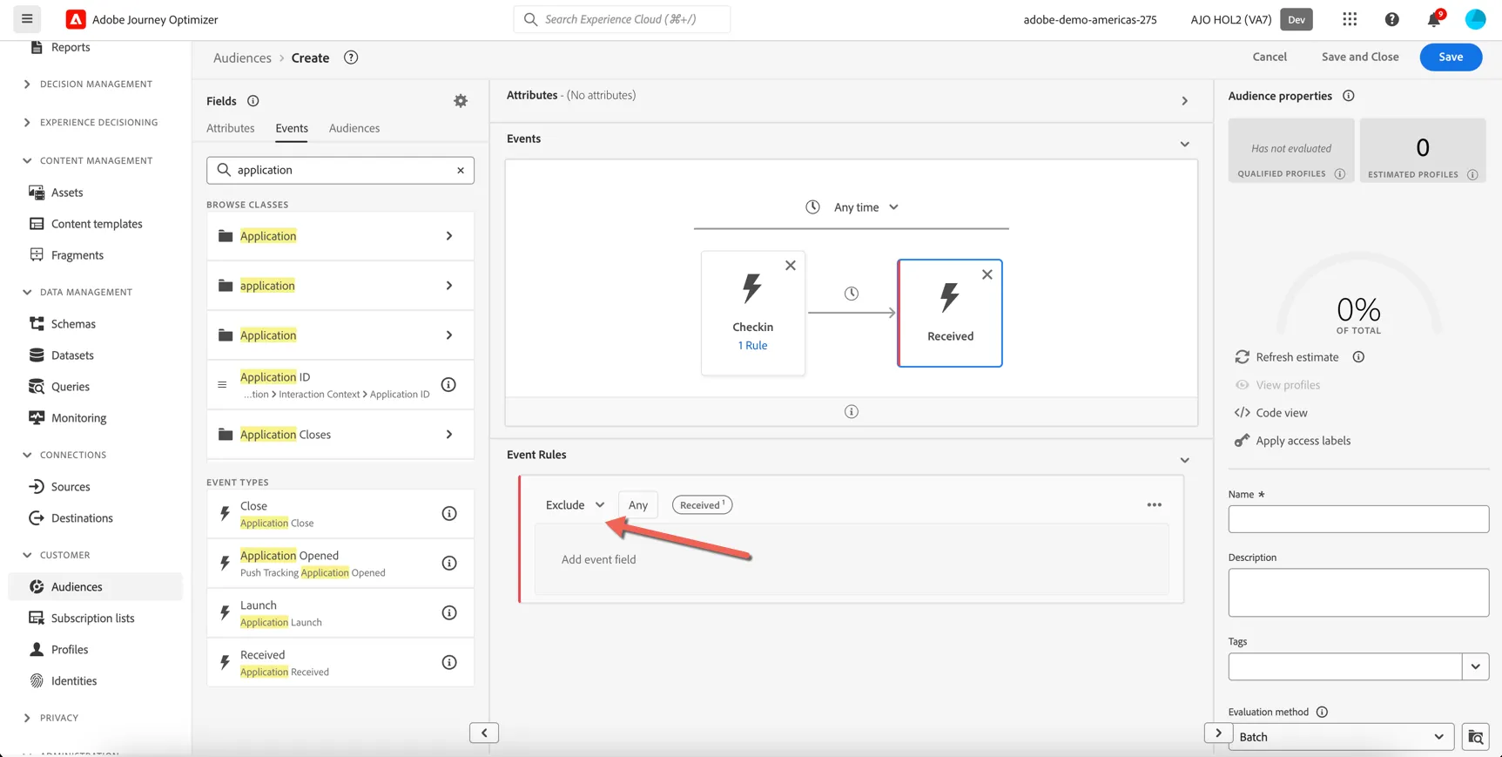Switch to the Audiences tab
Image resolution: width=1502 pixels, height=757 pixels.
coord(354,128)
